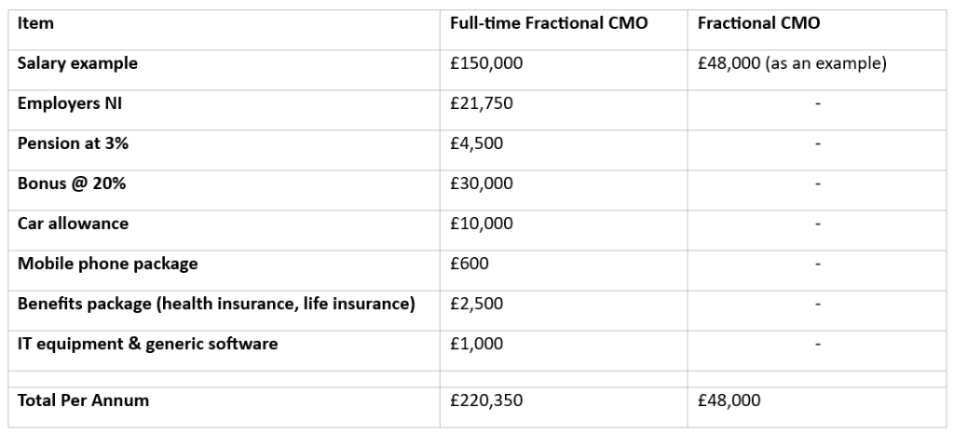
Task: Select the "Benefits package" row label
Action: (x=216, y=304)
